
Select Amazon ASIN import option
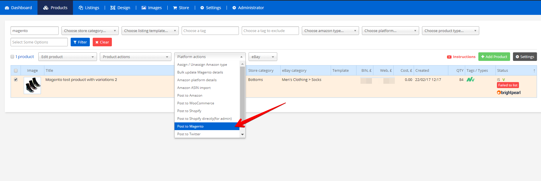(207, 88)
